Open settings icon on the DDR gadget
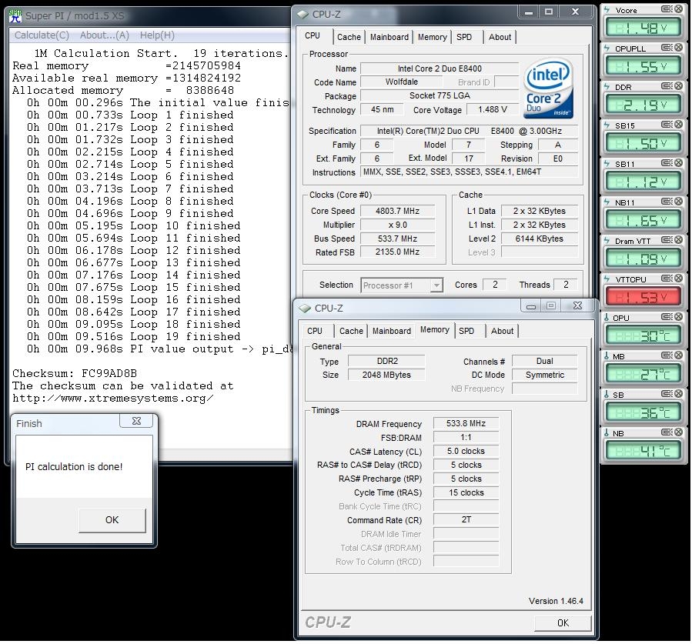The width and height of the screenshot is (692, 644). click(x=667, y=87)
